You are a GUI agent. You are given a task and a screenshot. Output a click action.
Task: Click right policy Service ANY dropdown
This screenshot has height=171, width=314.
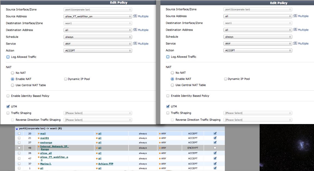258,43
